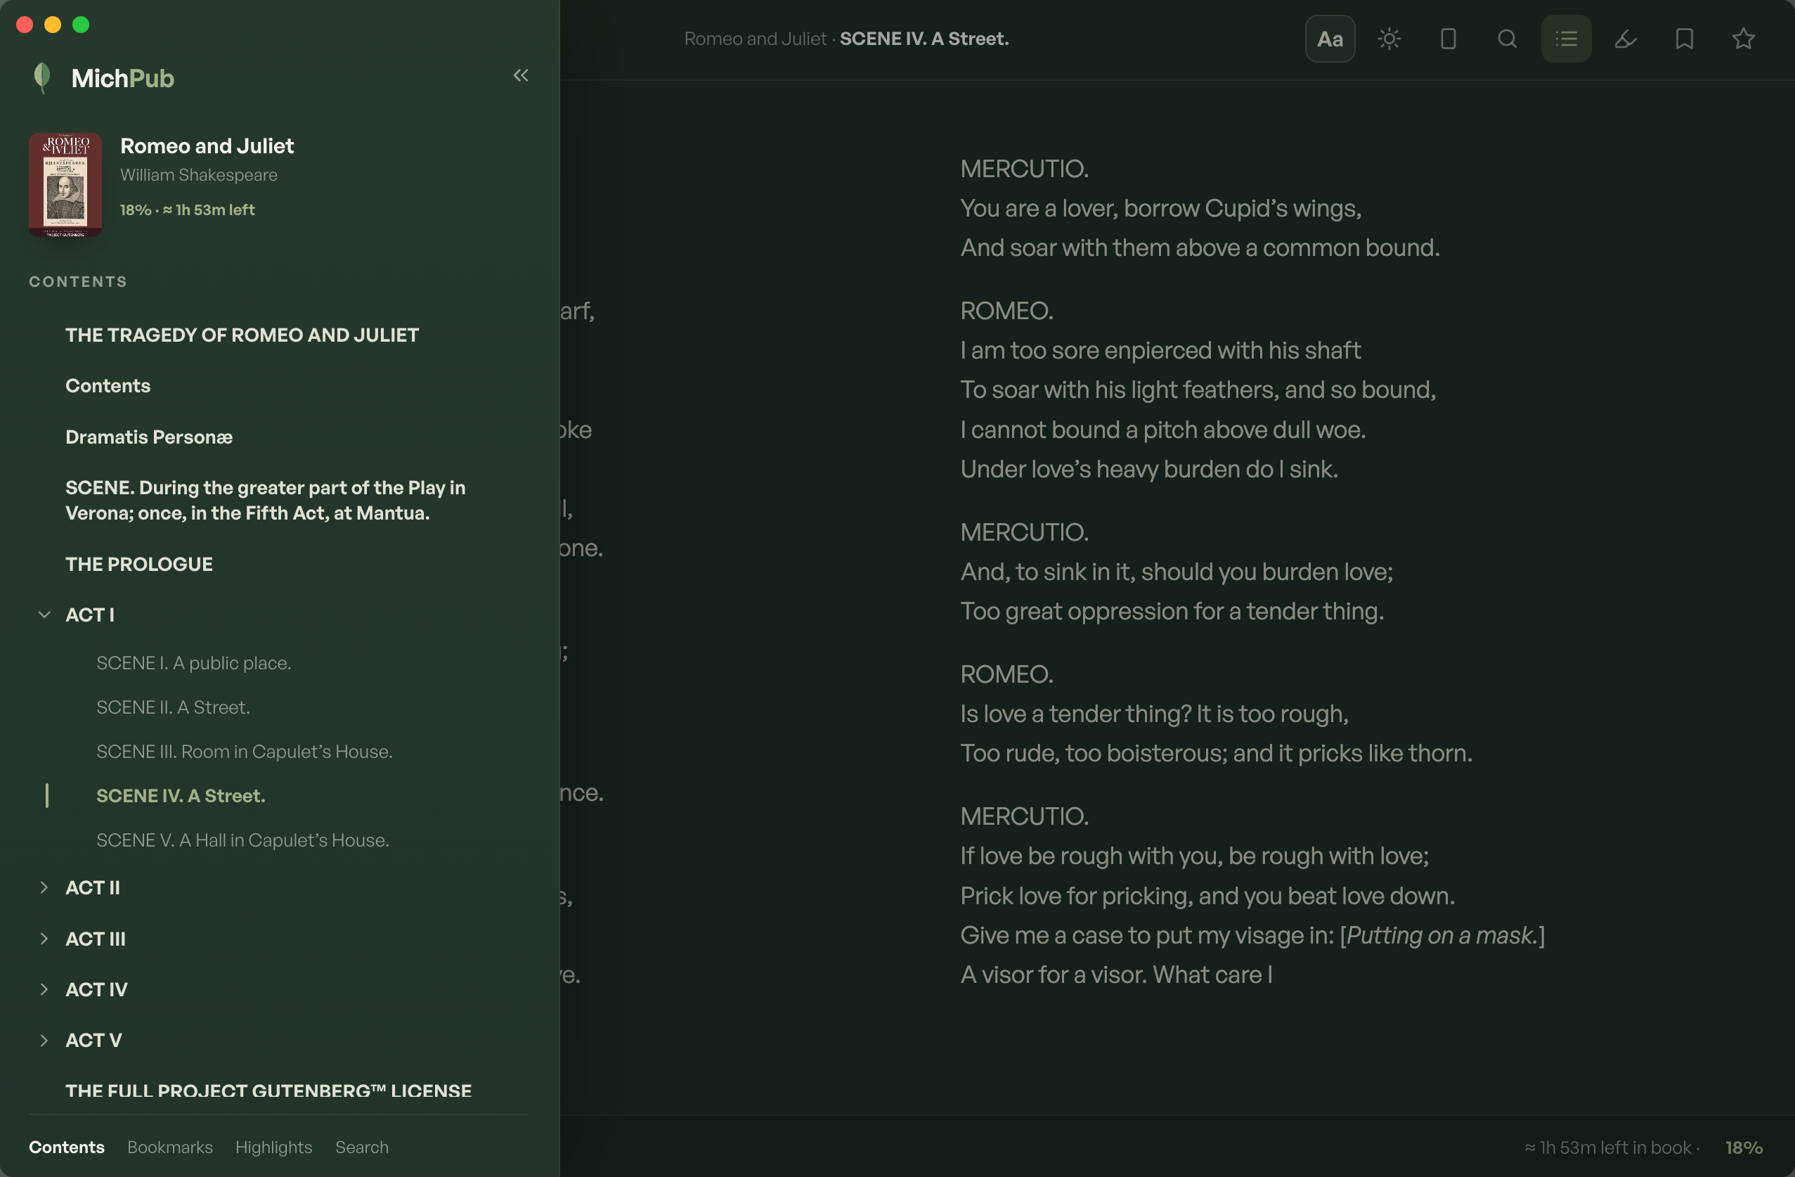Open THE FULL PROJECT GUTENBERG LICENSE entry
Screen dimensions: 1795x1177
(x=268, y=1091)
